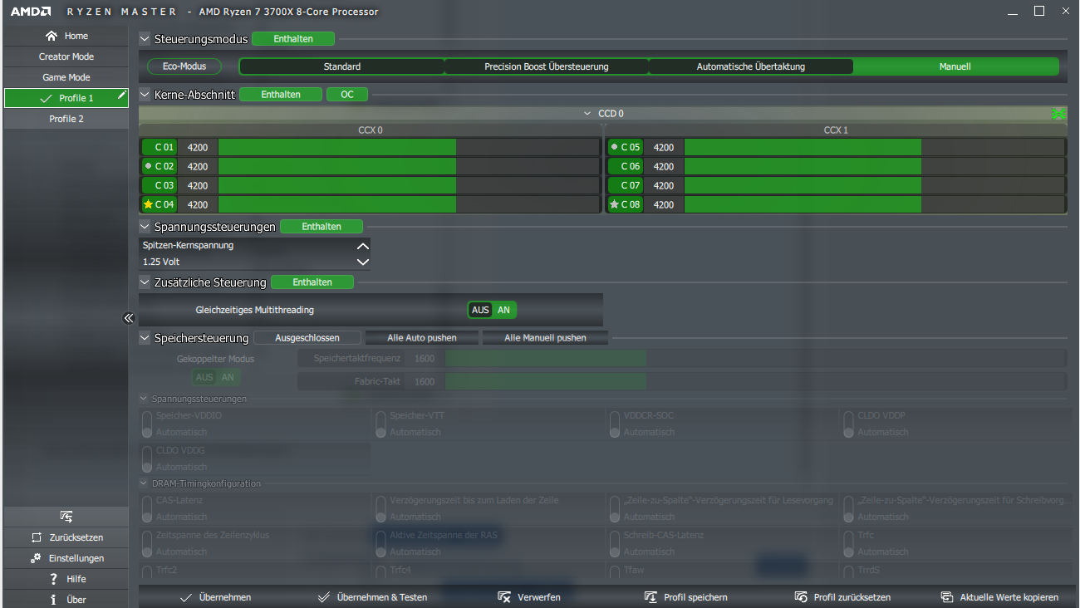Click the OC button
This screenshot has width=1080, height=608.
[x=347, y=95]
